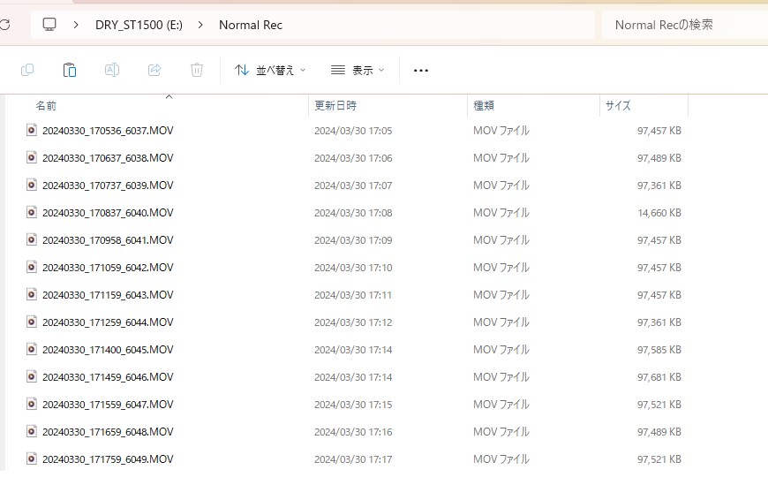
Task: Select file 20240330_170837_6040.MOV
Action: [108, 213]
